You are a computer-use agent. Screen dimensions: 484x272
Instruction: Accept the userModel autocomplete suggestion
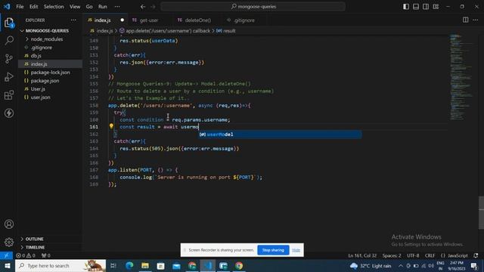pos(280,134)
